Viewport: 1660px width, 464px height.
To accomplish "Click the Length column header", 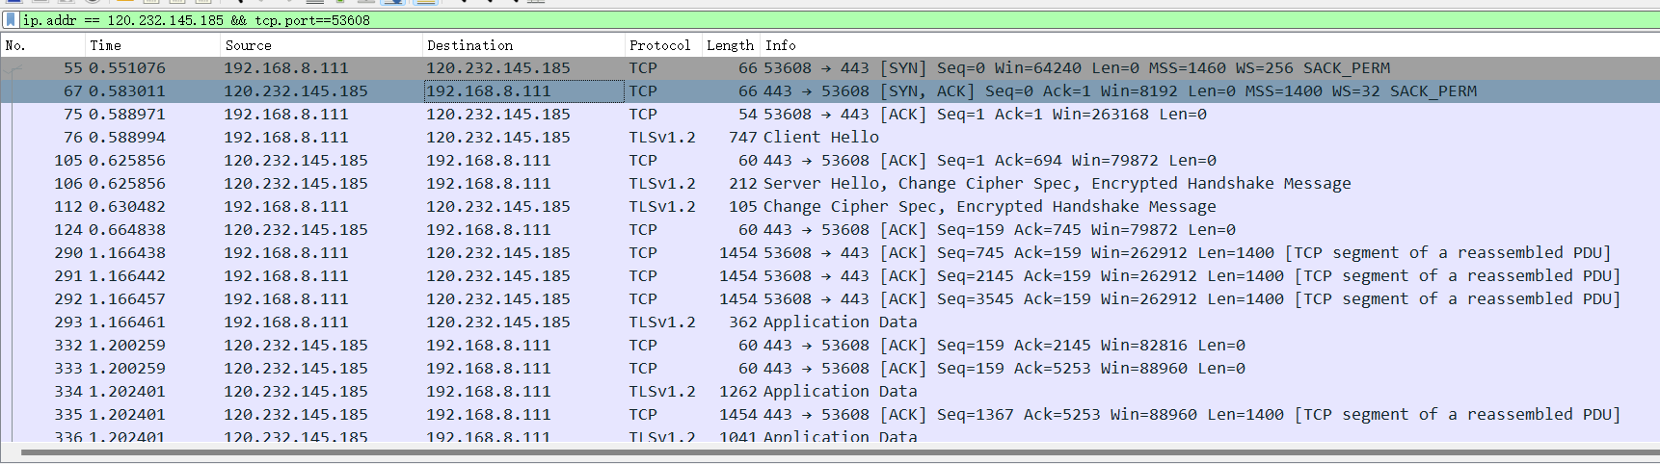I will point(730,45).
